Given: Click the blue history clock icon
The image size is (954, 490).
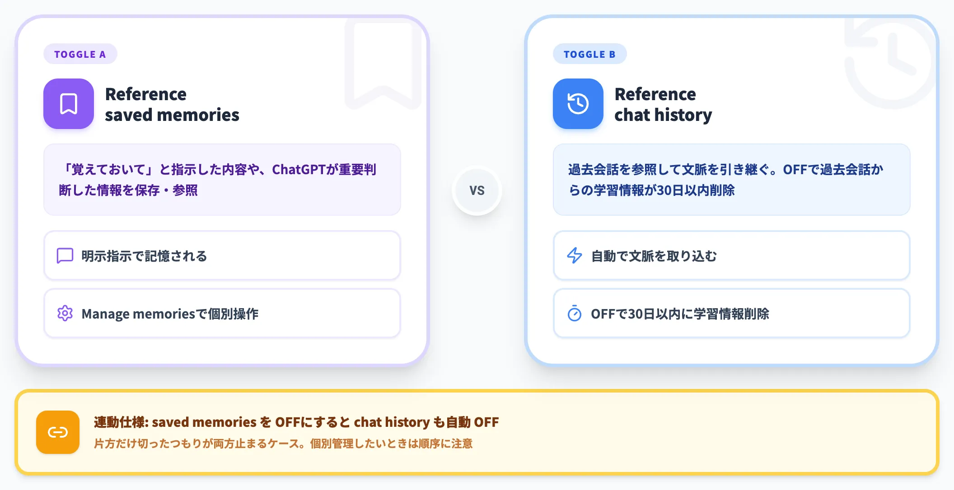Looking at the screenshot, I should (578, 104).
